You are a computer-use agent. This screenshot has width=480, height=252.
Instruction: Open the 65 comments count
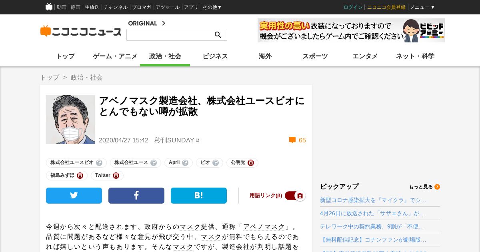302,140
